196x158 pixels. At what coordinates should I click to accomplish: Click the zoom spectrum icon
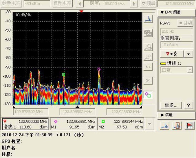click(148, 47)
